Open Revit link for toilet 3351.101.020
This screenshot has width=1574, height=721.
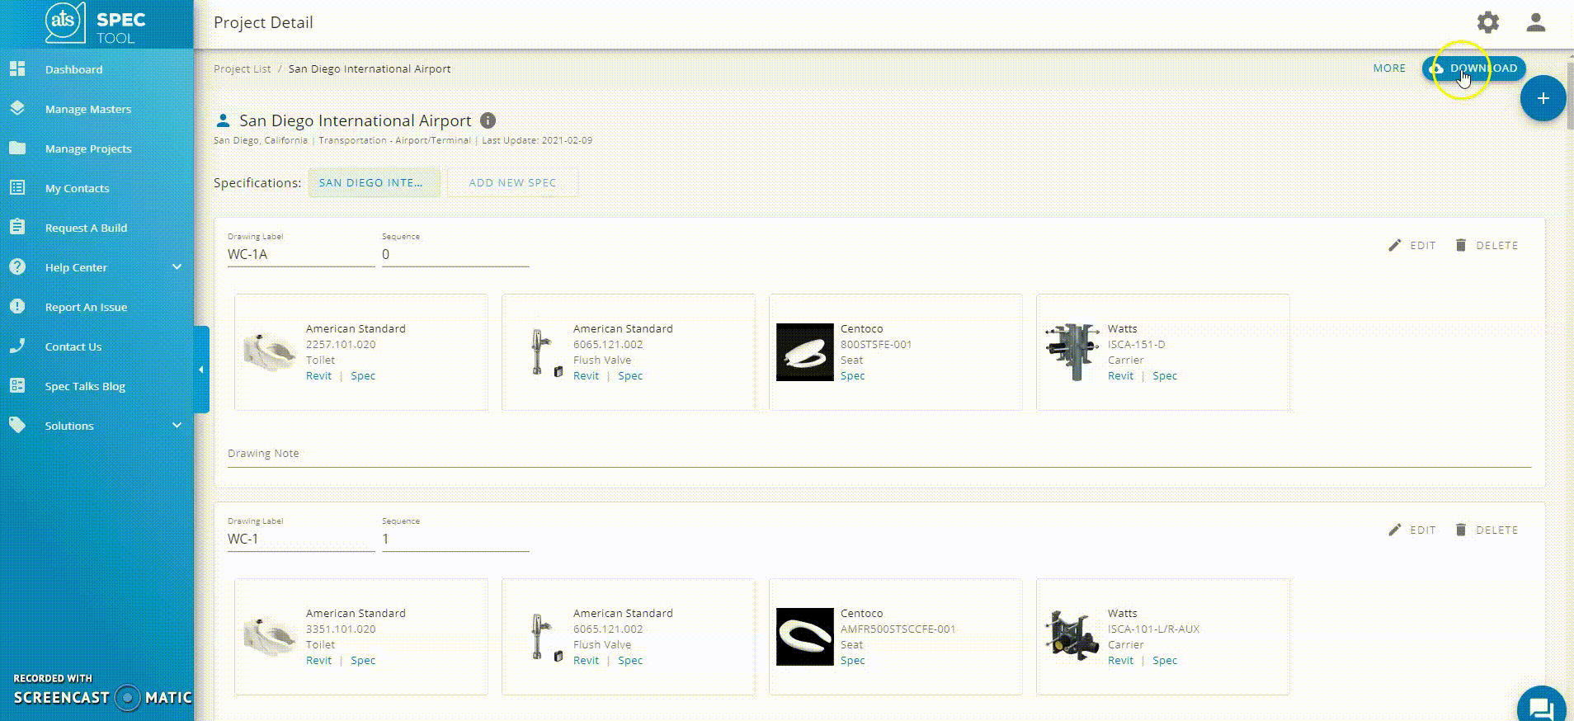318,660
